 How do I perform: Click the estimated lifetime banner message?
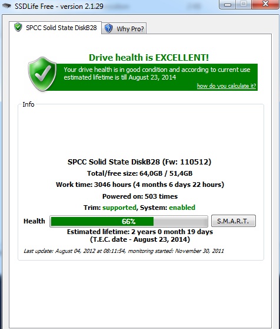pyautogui.click(x=157, y=74)
